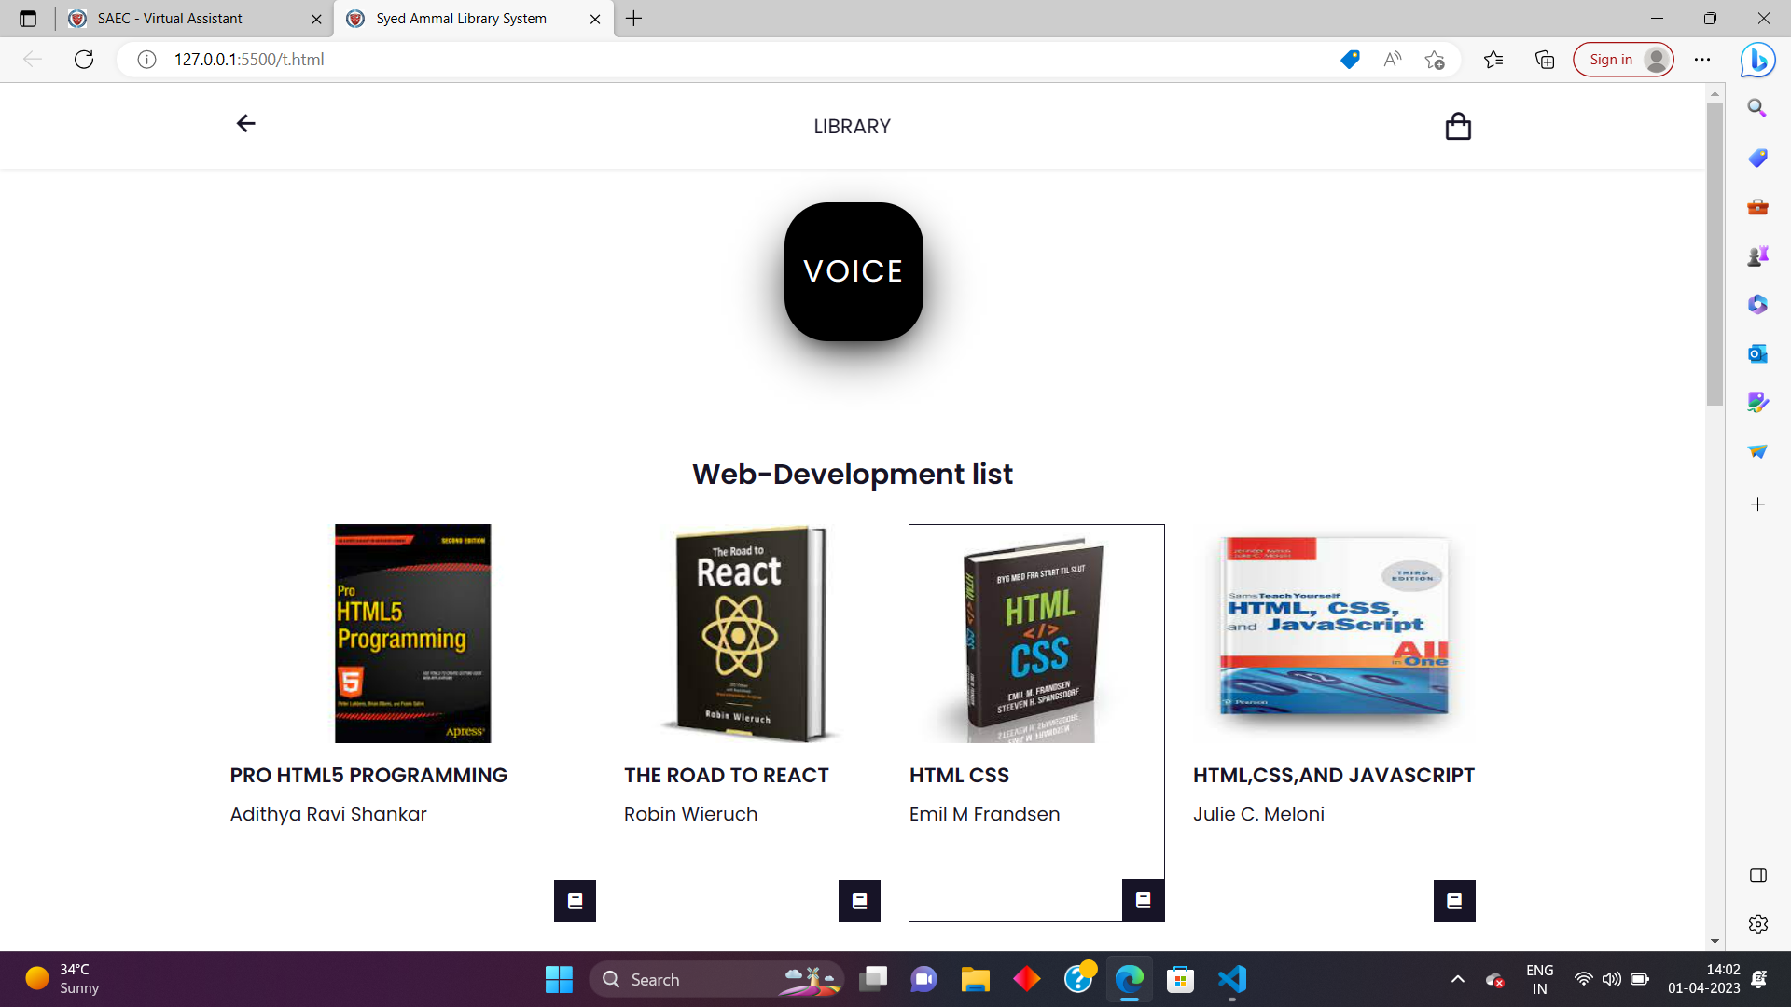
Task: Open the HTML CSS book cover image
Action: click(1036, 633)
